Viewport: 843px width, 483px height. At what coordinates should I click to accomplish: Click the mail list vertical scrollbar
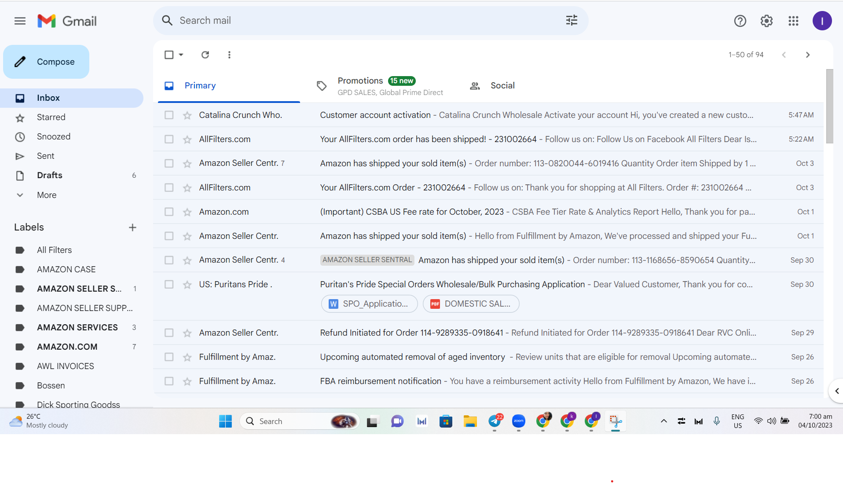coord(829,106)
